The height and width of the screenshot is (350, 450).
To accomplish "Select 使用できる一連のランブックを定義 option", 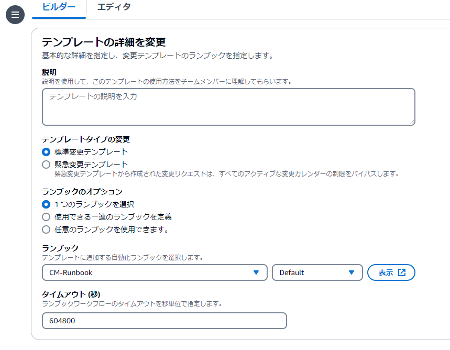I will 46,217.
